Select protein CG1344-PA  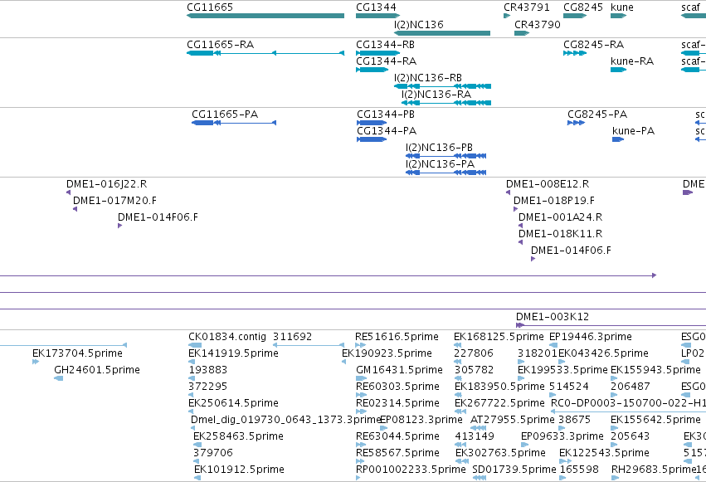(372, 139)
